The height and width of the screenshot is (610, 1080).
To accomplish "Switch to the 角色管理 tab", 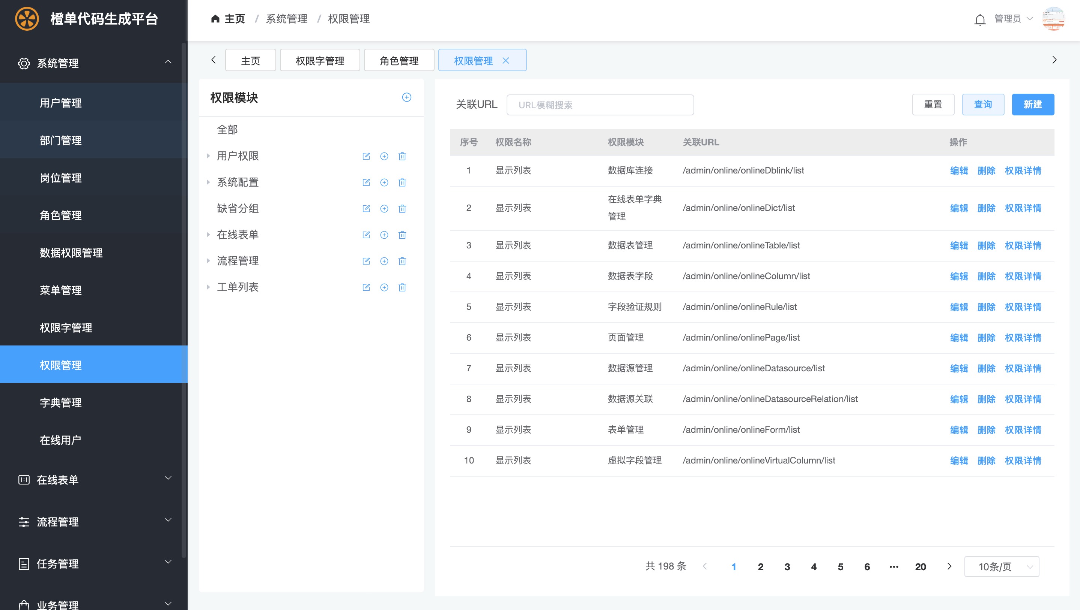I will (399, 60).
